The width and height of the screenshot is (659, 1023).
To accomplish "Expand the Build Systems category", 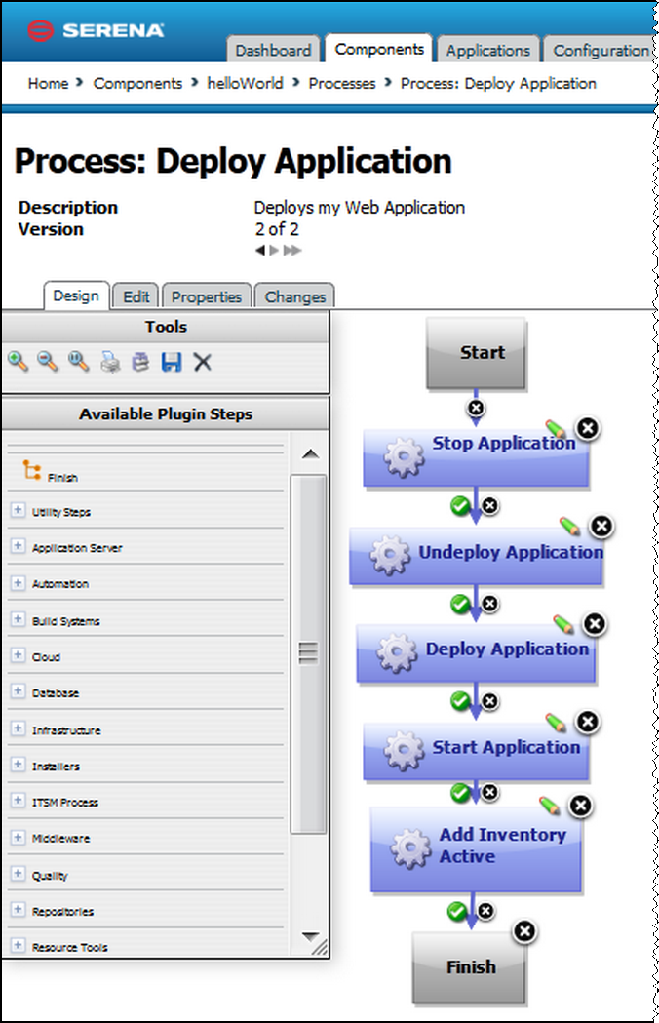I will (x=19, y=619).
